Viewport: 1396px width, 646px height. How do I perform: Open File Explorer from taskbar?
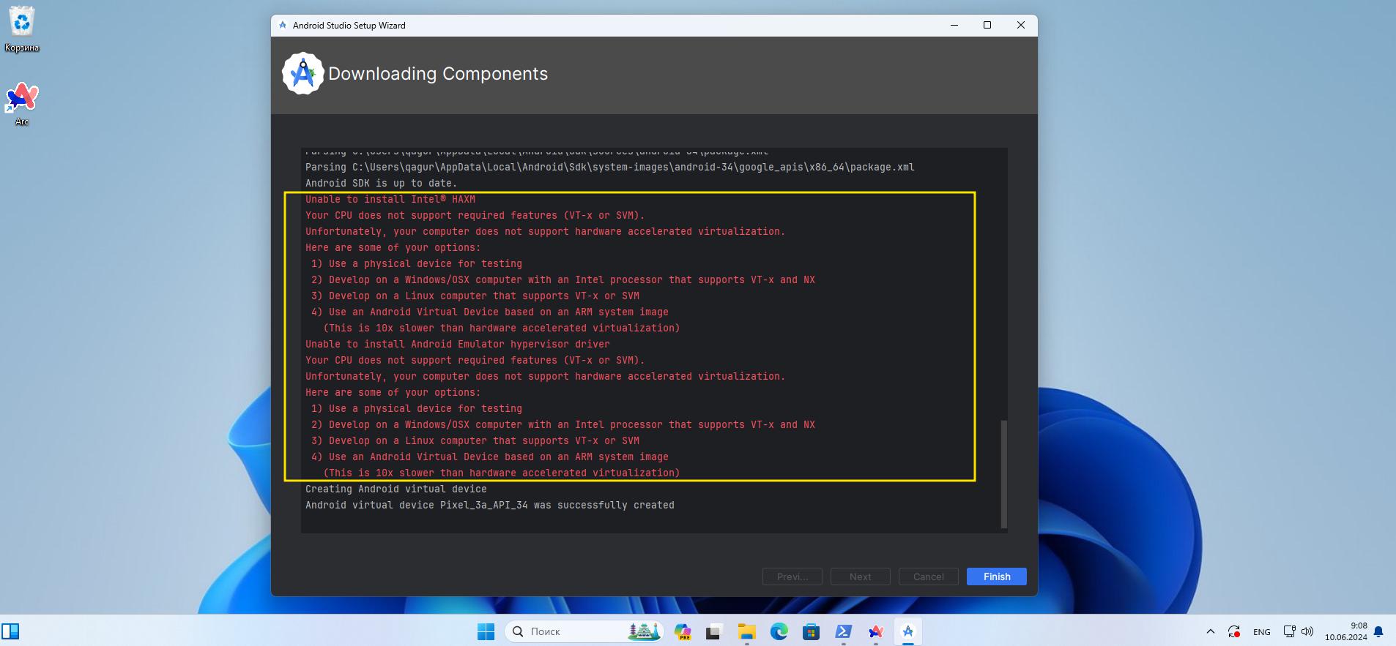coord(746,631)
